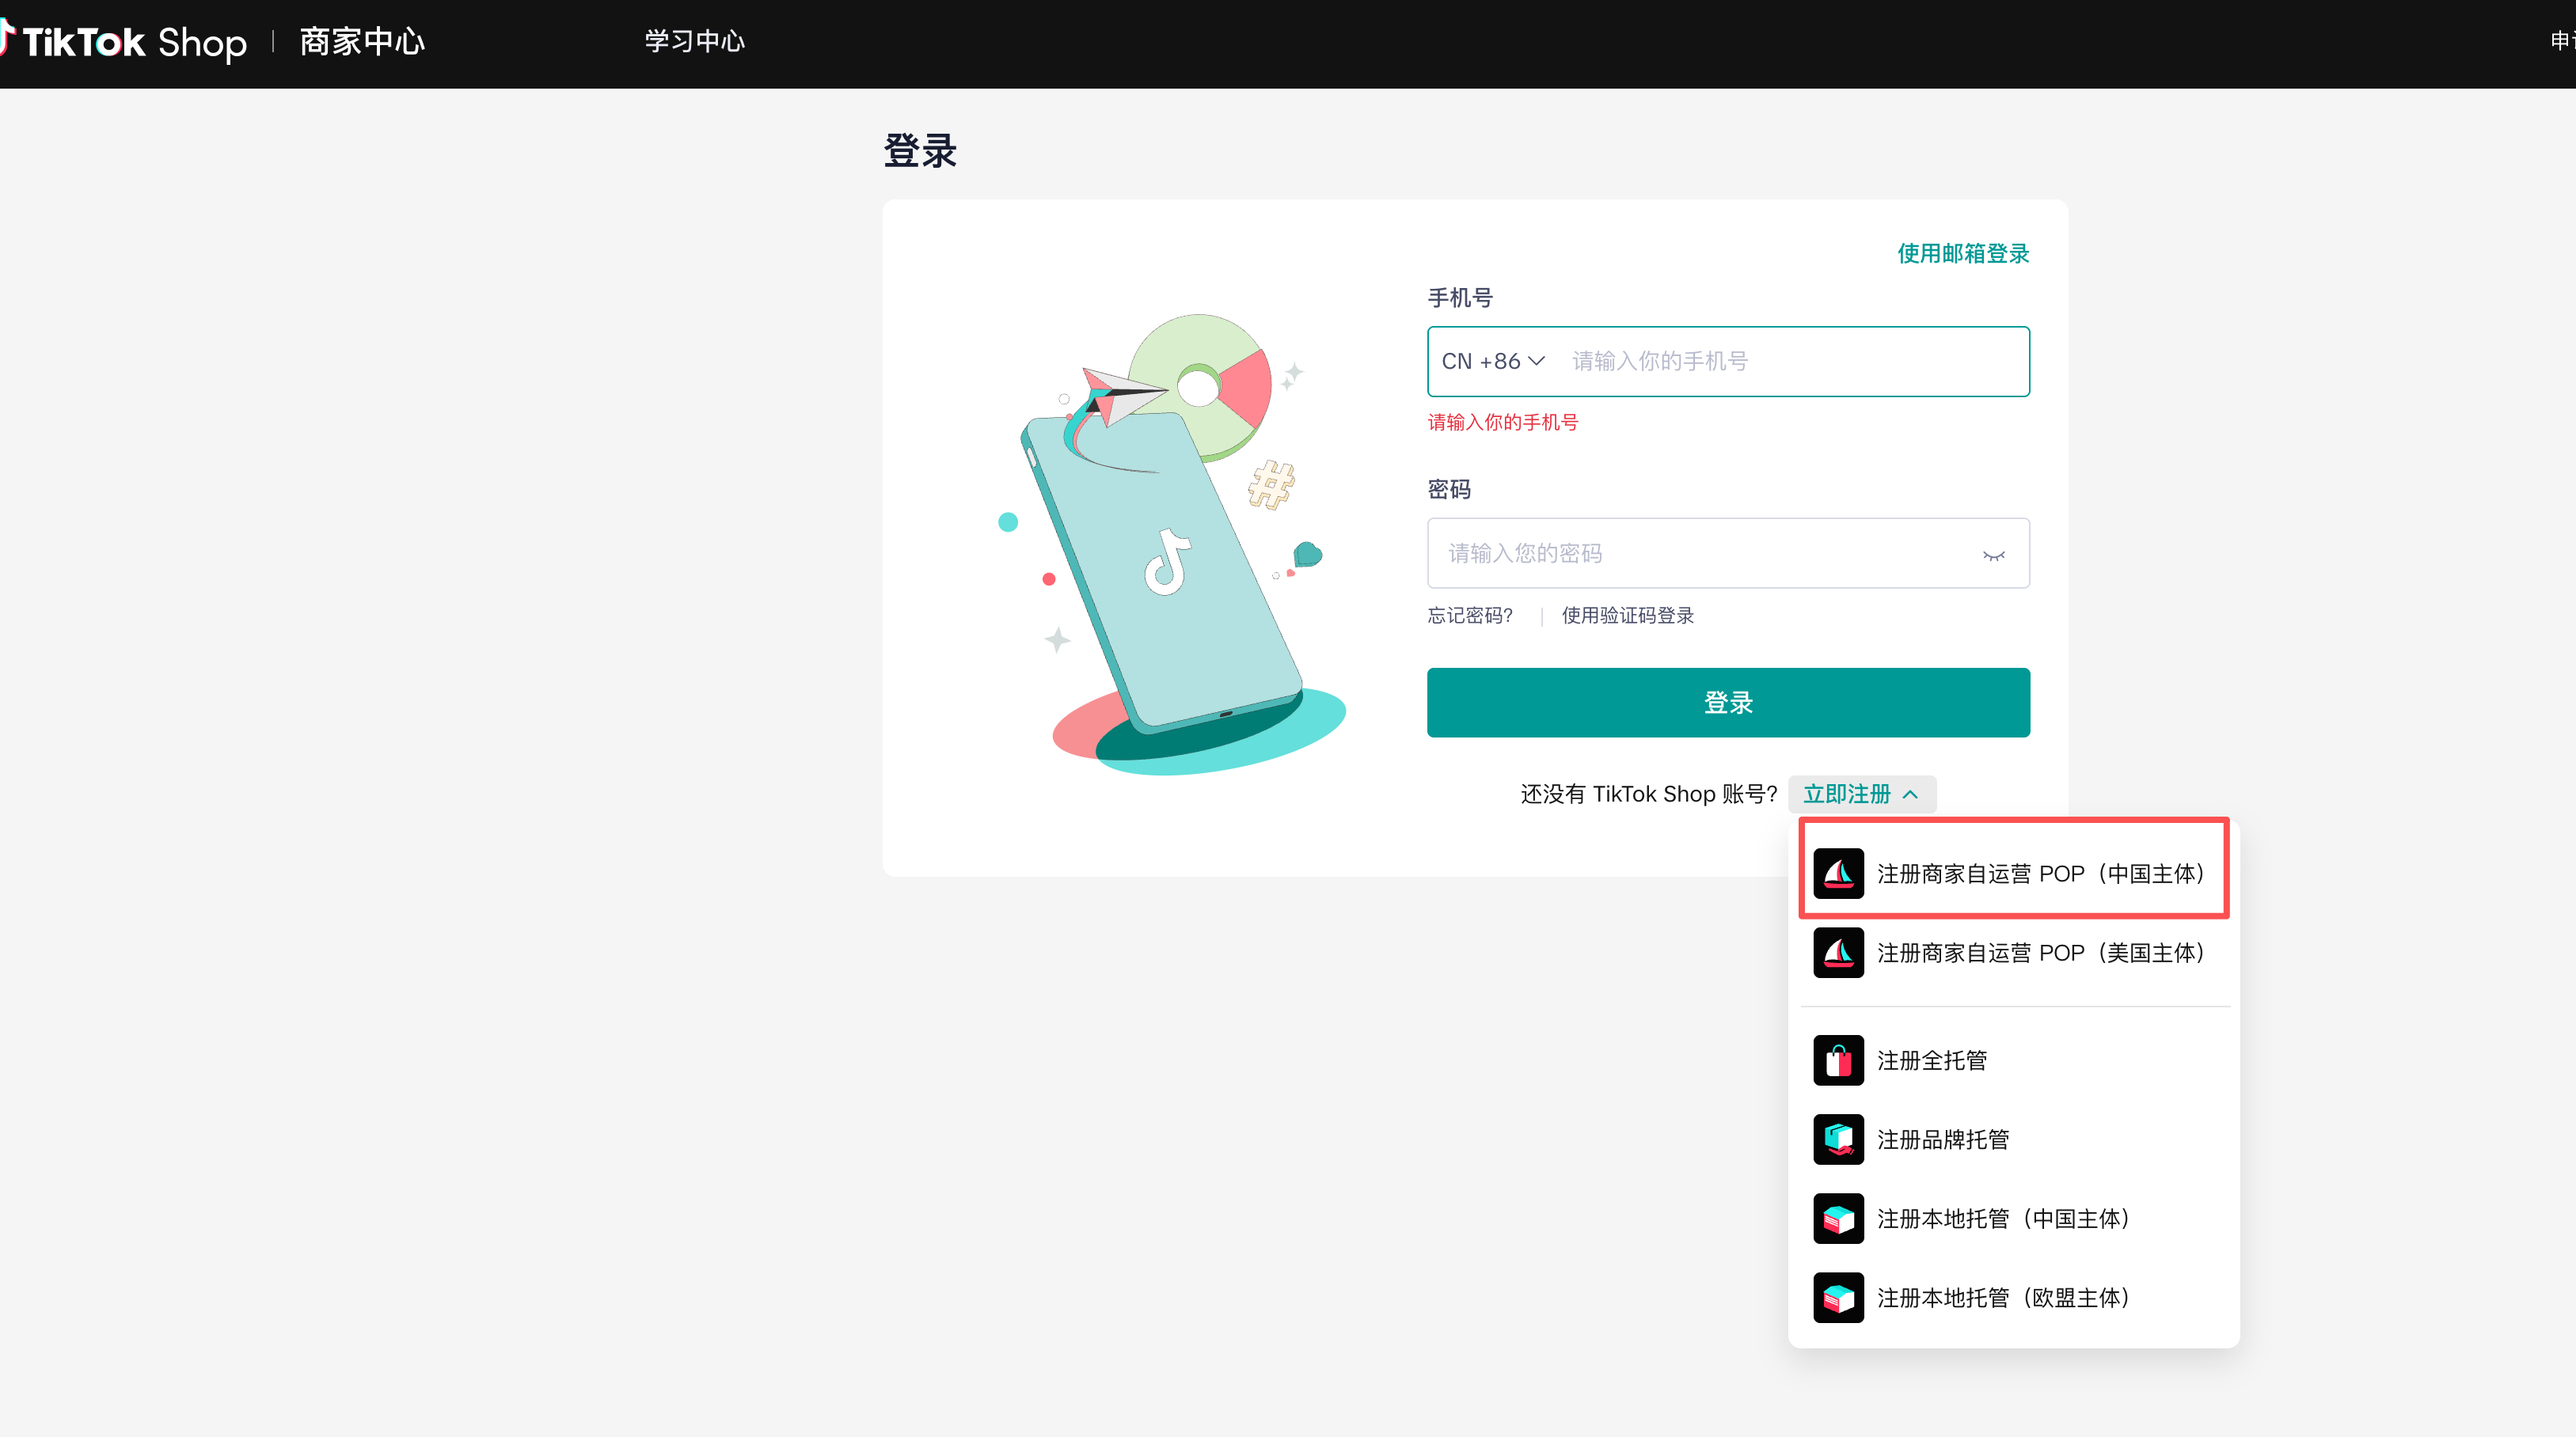Click the 密码 field label
Image resolution: width=2576 pixels, height=1437 pixels.
click(1449, 490)
